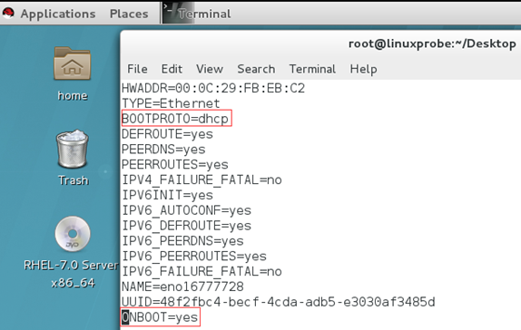Click the ONBOOT=yes line
521x330 pixels.
pyautogui.click(x=160, y=317)
